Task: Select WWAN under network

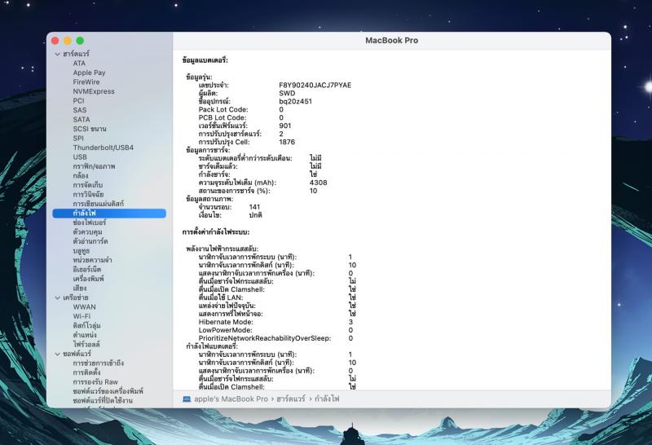Action: (x=85, y=307)
